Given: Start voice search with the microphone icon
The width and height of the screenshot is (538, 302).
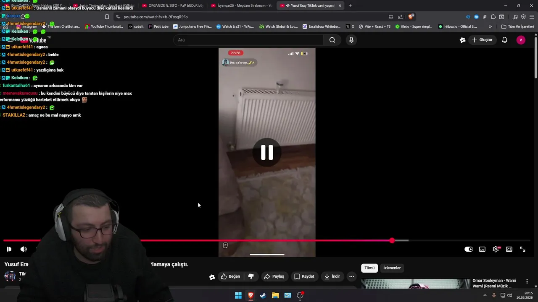Looking at the screenshot, I should [351, 40].
